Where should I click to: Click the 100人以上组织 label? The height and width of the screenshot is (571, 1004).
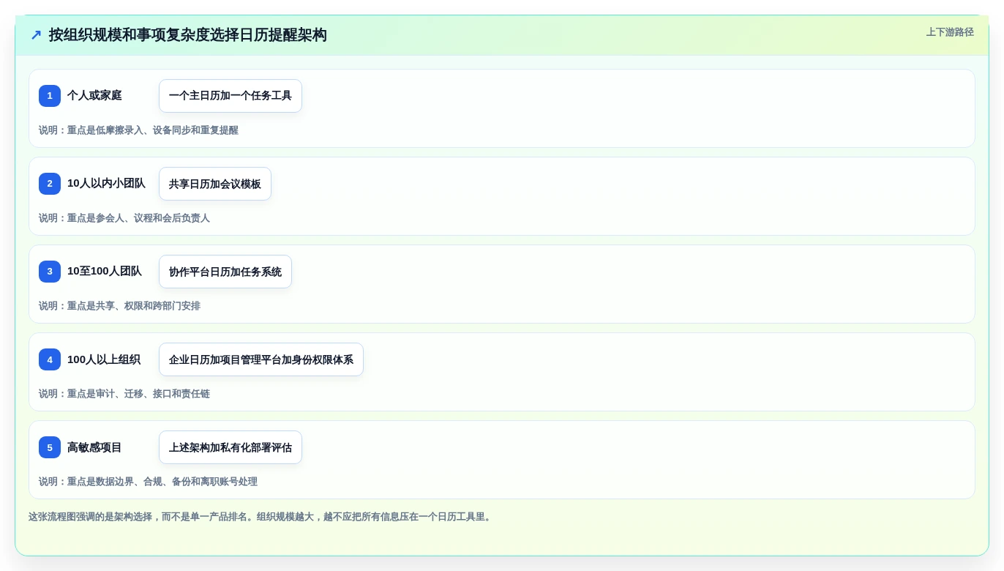click(104, 359)
